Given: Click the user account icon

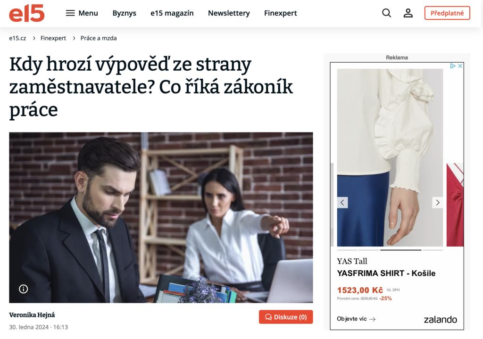Looking at the screenshot, I should pos(408,13).
